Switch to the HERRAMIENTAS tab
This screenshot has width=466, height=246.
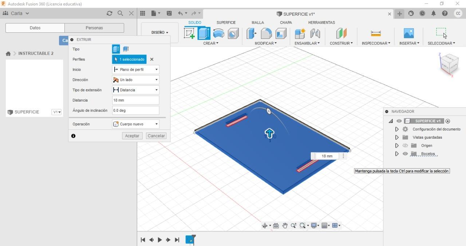pyautogui.click(x=321, y=23)
